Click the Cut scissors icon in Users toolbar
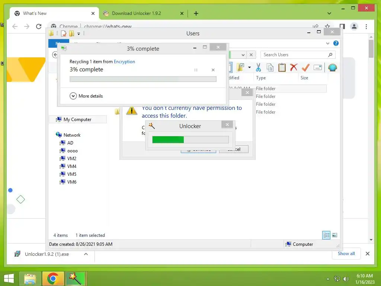This screenshot has height=286, width=381. point(258,67)
